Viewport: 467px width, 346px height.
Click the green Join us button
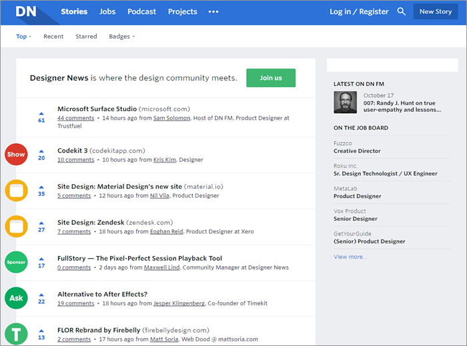coord(271,78)
